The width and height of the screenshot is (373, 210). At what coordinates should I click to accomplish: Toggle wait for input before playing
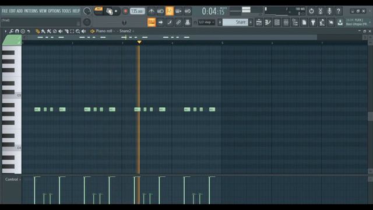[x=160, y=11]
